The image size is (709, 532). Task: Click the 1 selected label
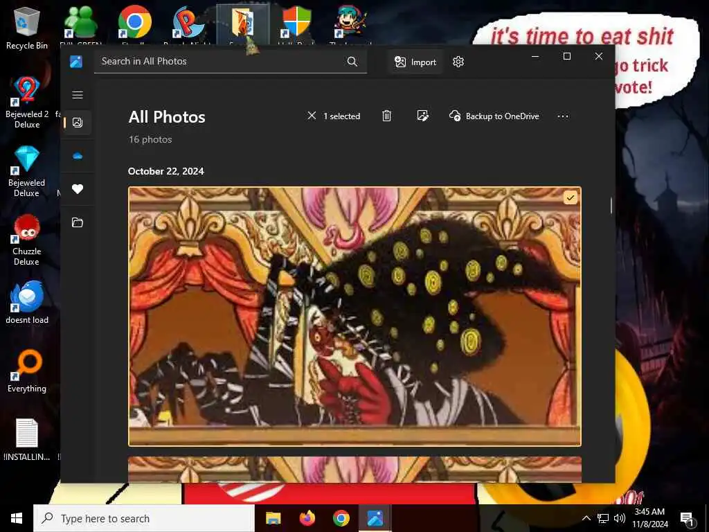pyautogui.click(x=342, y=116)
